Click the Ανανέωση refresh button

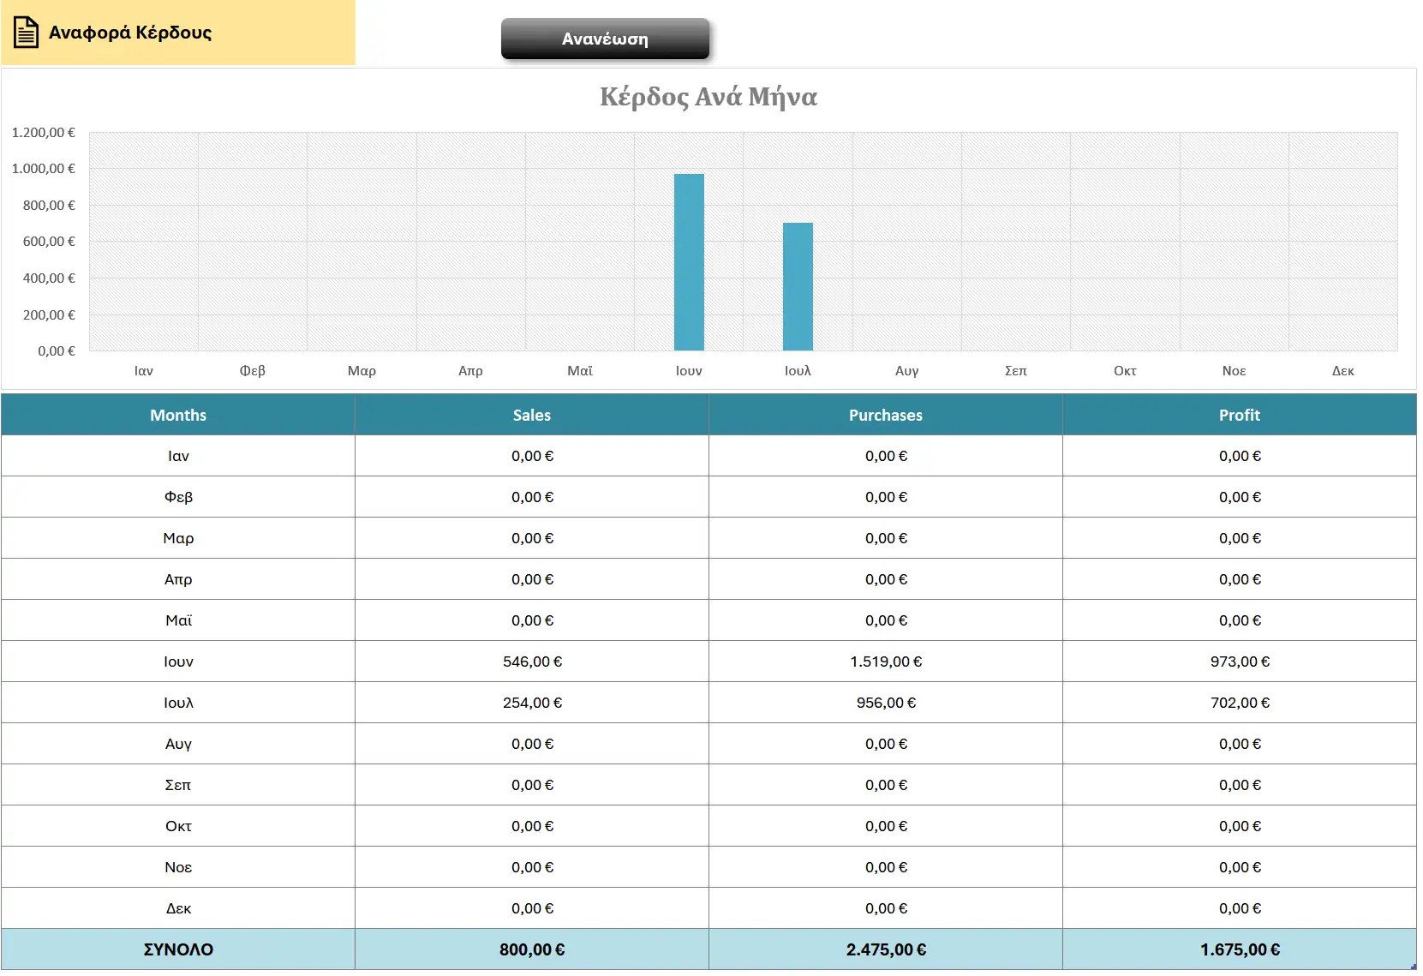point(605,39)
